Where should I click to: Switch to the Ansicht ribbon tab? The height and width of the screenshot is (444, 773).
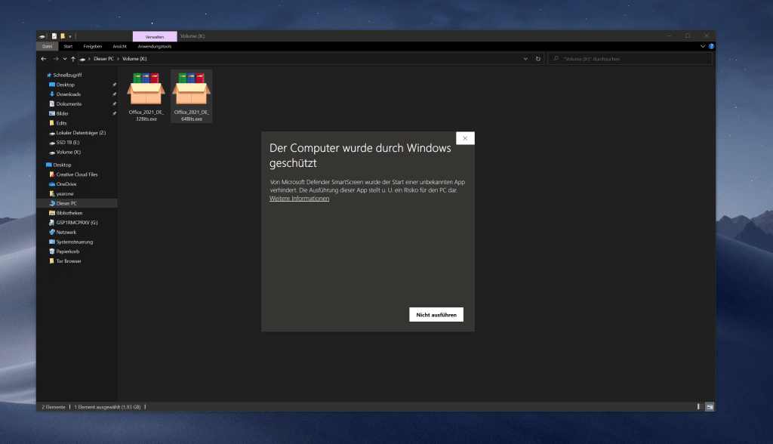point(120,46)
